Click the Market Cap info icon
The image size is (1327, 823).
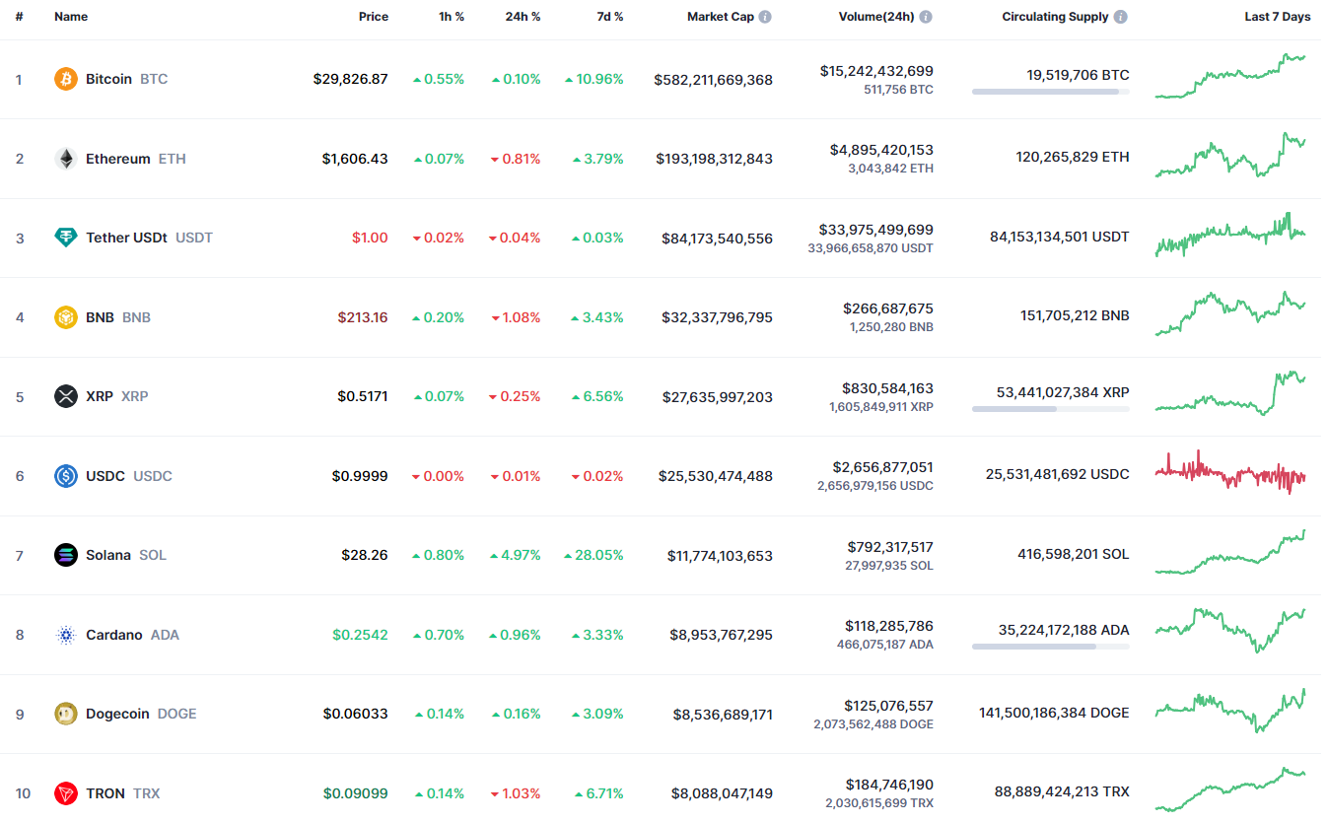point(765,17)
